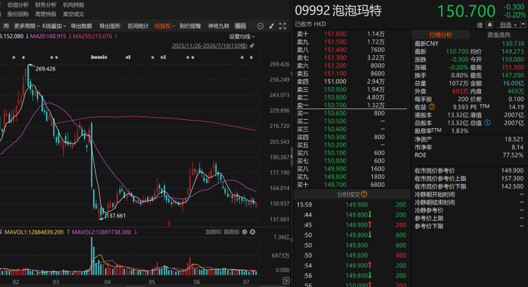Close the volume indicator panel
This screenshot has width=528, height=287.
(253, 232)
